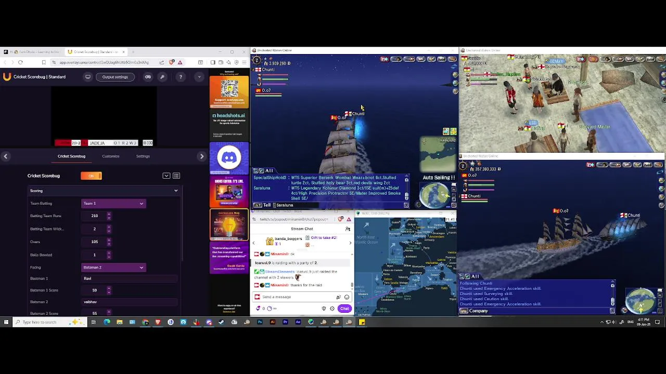The height and width of the screenshot is (374, 666).
Task: Open the browser sidebar panel icon
Action: (x=213, y=62)
